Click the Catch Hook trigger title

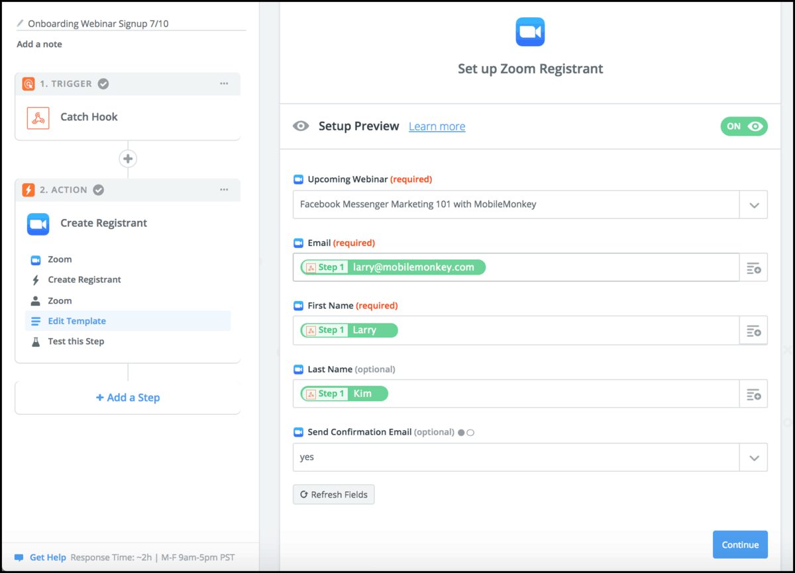89,117
